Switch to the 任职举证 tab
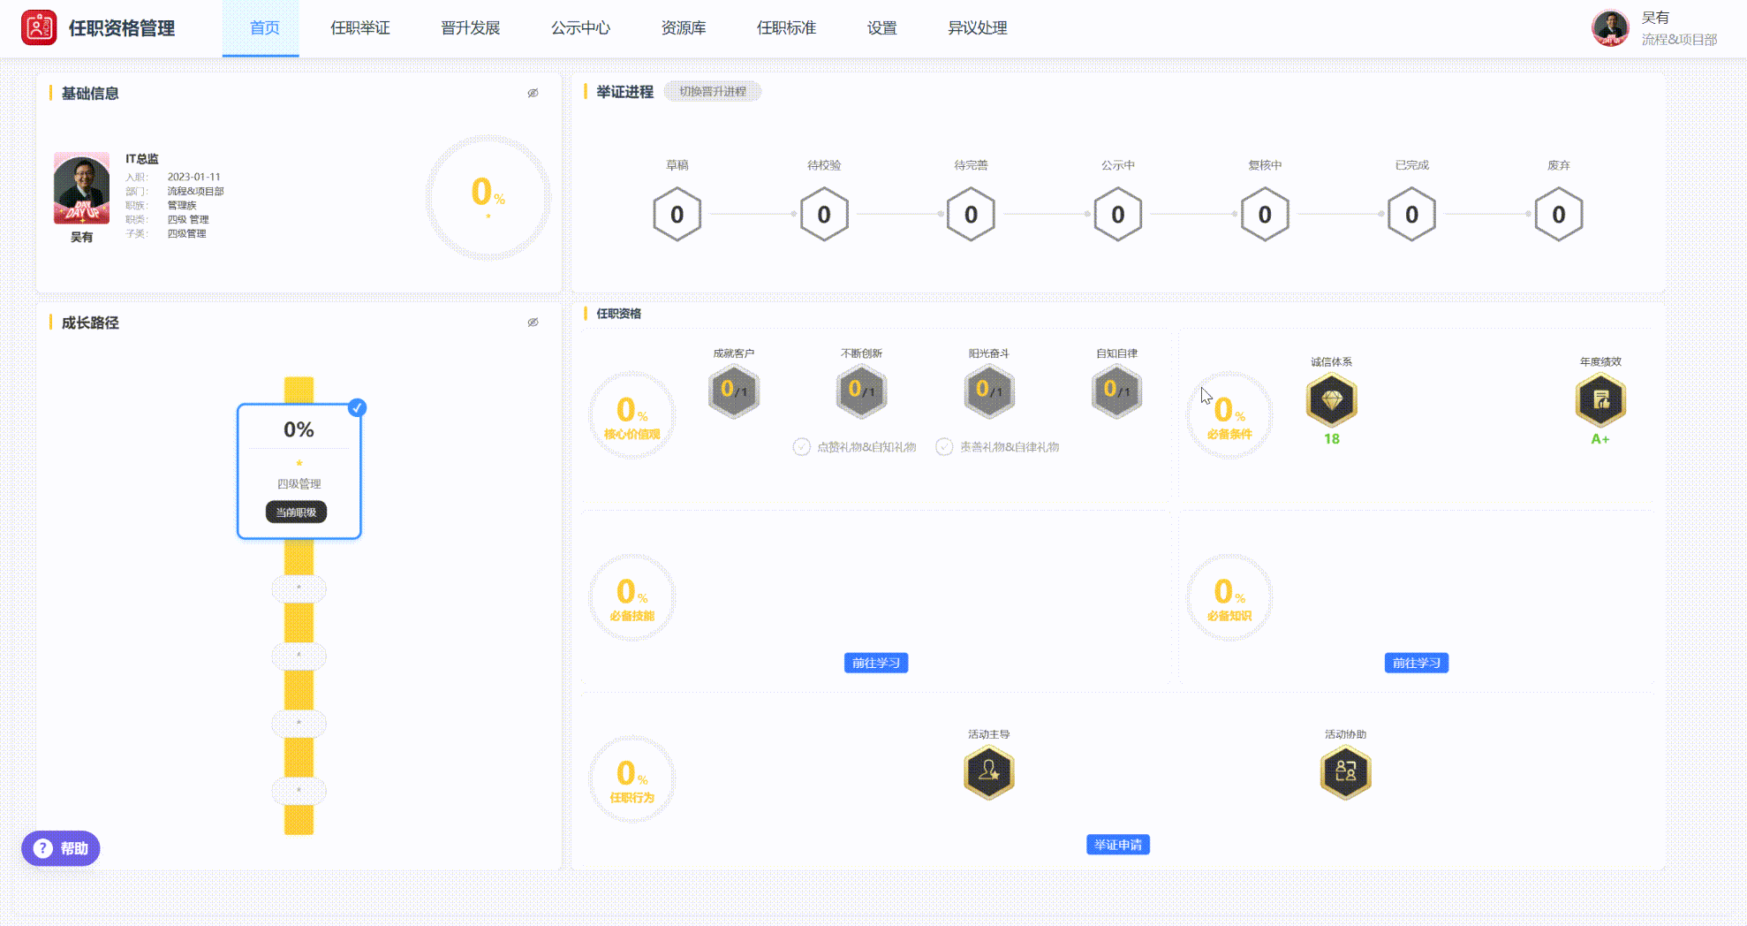The image size is (1747, 926). pyautogui.click(x=360, y=27)
